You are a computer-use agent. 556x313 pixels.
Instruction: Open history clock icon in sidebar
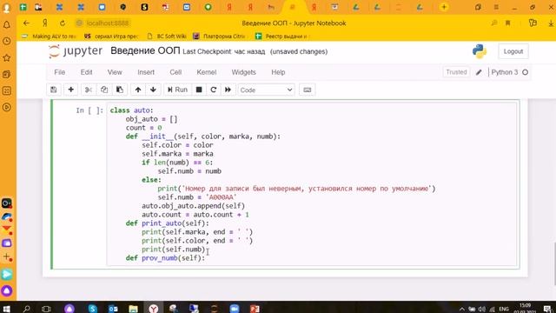pyautogui.click(x=7, y=41)
